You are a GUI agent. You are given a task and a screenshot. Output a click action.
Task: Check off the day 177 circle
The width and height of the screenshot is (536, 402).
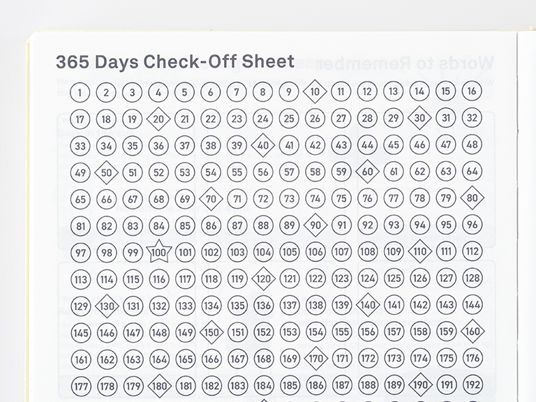(x=81, y=385)
